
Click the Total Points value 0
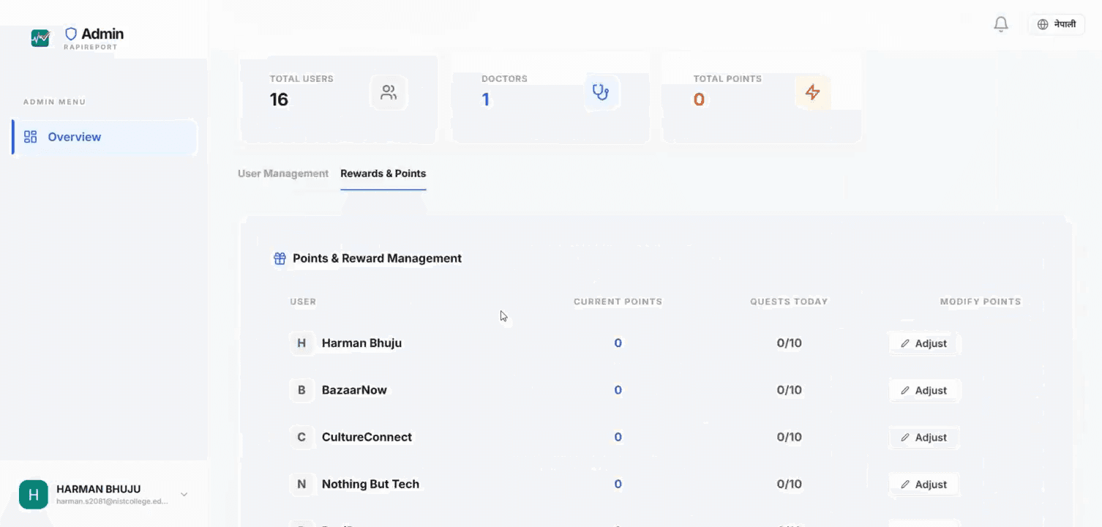[x=699, y=100]
